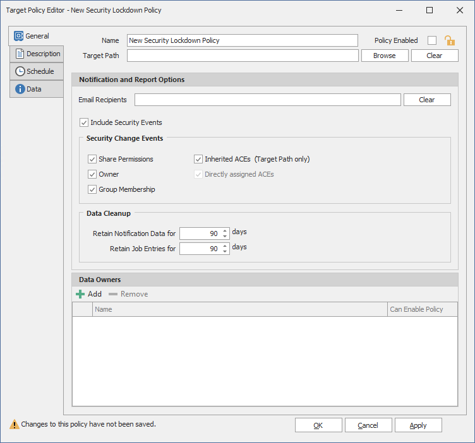The width and height of the screenshot is (475, 443).
Task: Uncheck Include Security Events
Action: pyautogui.click(x=84, y=122)
